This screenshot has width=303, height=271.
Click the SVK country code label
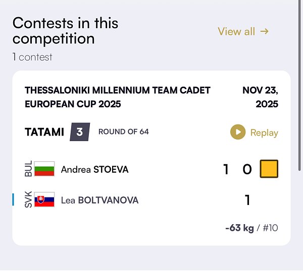(x=28, y=200)
